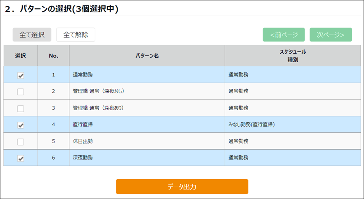The height and width of the screenshot is (199, 364).
Task: Click the No. cell showing 6
Action: click(53, 158)
